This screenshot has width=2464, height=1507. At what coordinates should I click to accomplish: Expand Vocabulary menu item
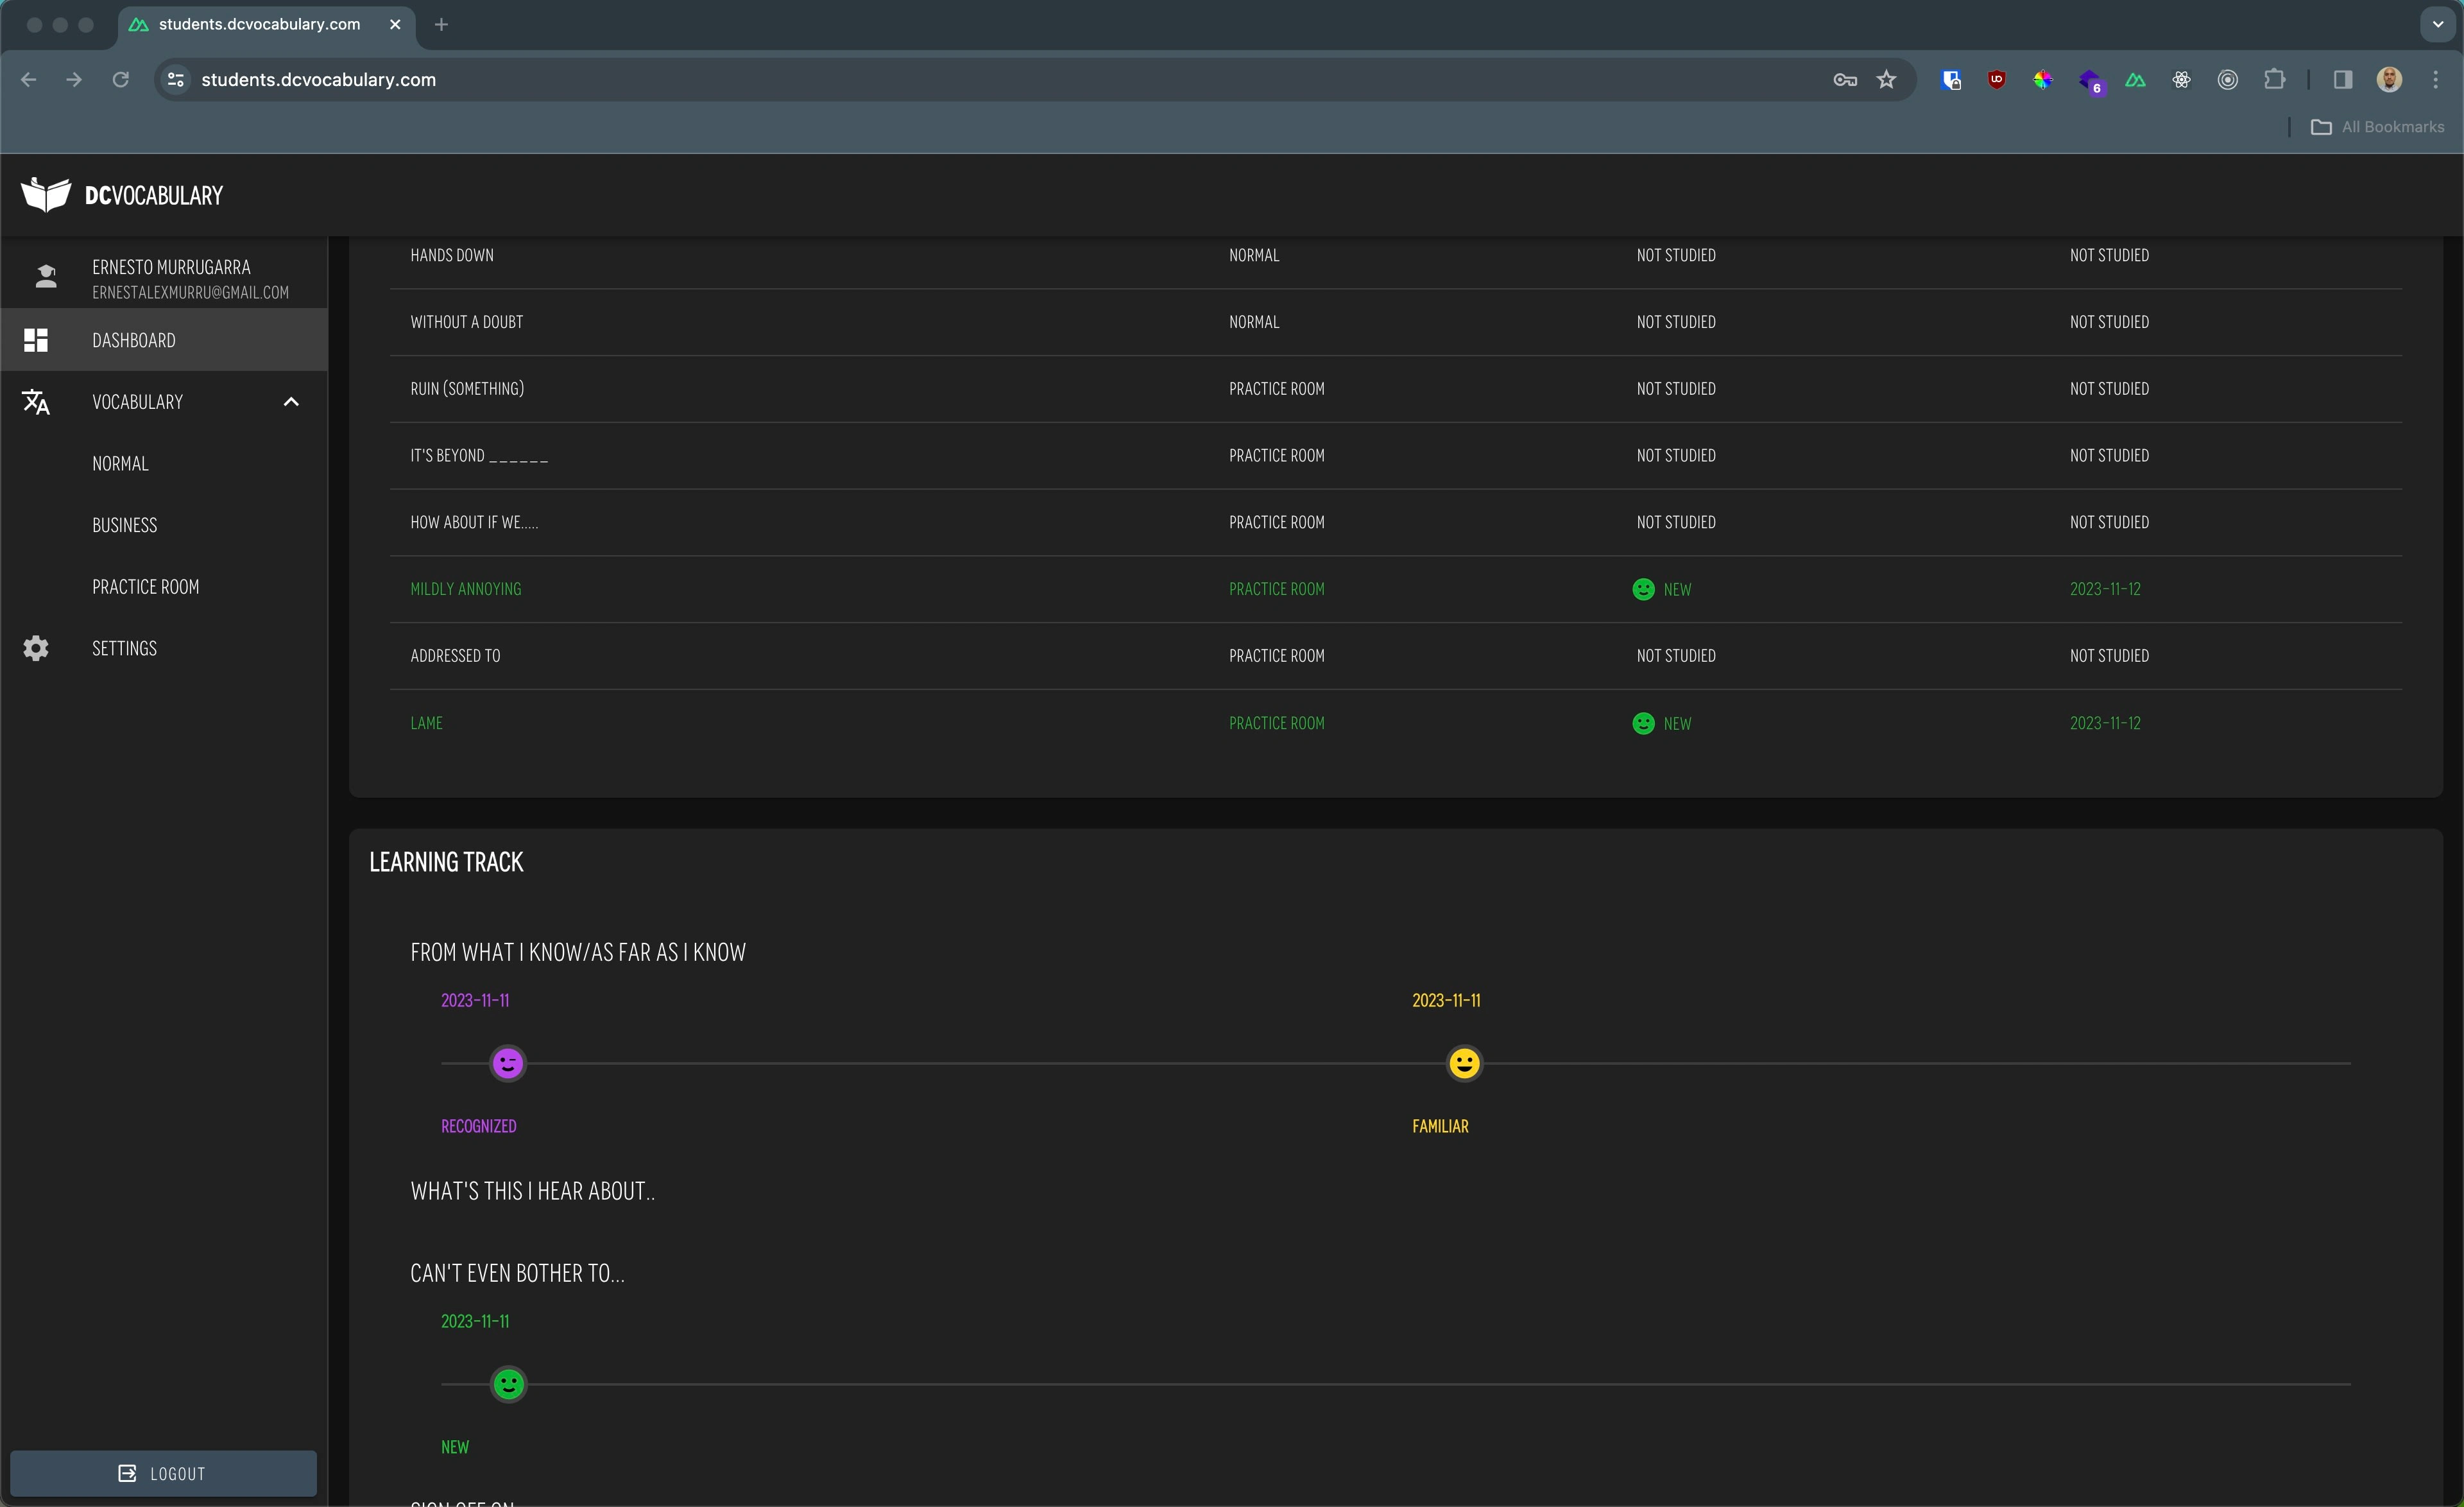pyautogui.click(x=164, y=402)
